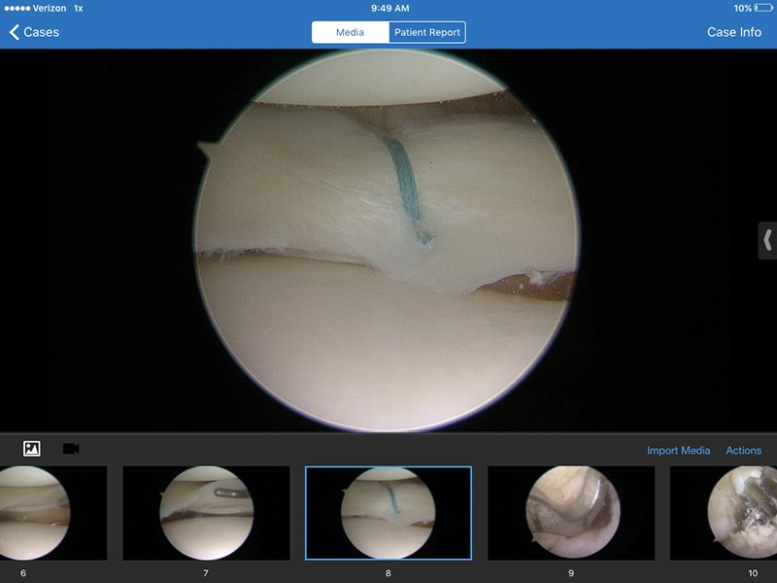Image resolution: width=777 pixels, height=583 pixels.
Task: Expand the side panel handle on right edge
Action: [x=767, y=240]
